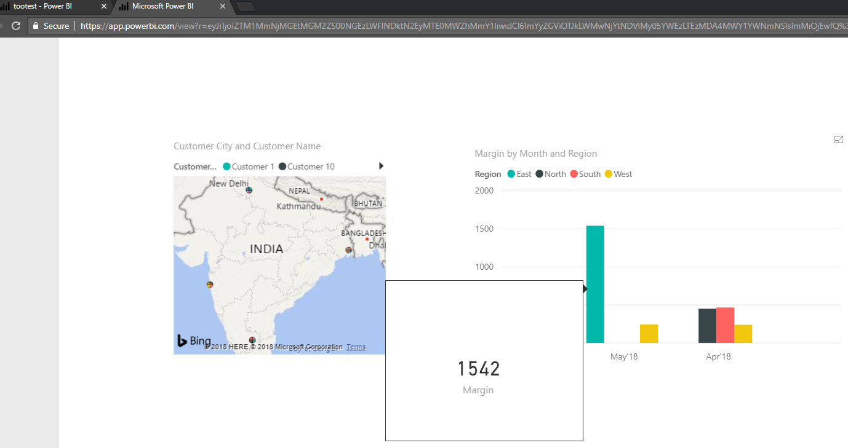This screenshot has height=448, width=848.
Task: Click the Customer 1 legend swatch
Action: tap(226, 167)
